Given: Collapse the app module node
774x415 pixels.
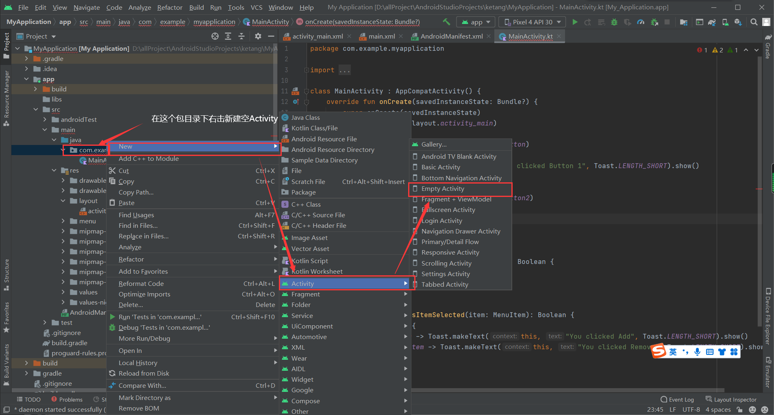Looking at the screenshot, I should coord(26,79).
